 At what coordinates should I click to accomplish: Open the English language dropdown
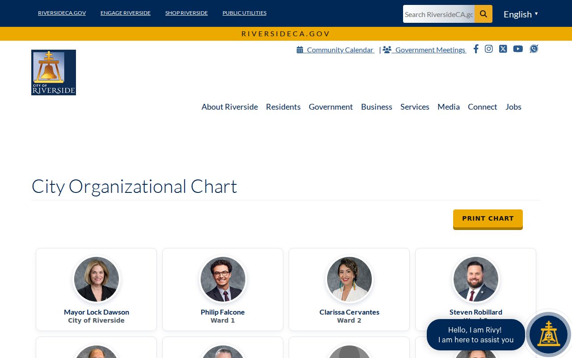[521, 14]
